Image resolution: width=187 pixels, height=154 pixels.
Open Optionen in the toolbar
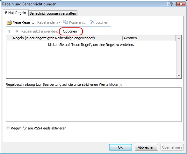click(70, 31)
